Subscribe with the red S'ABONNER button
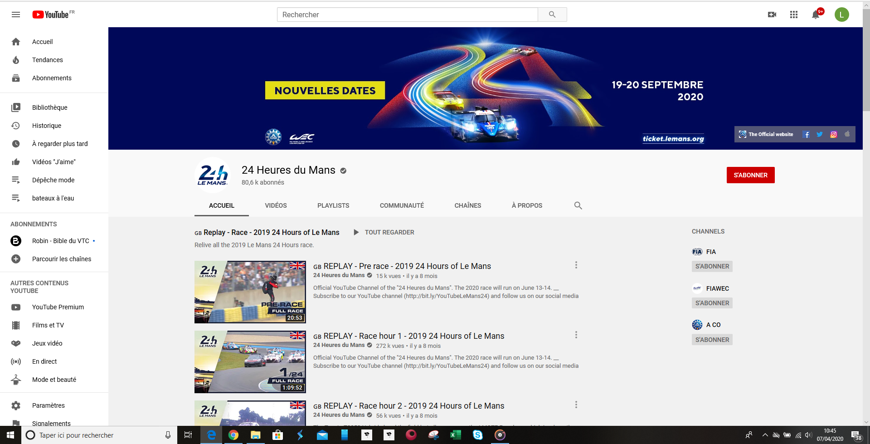The image size is (870, 444). (x=751, y=175)
